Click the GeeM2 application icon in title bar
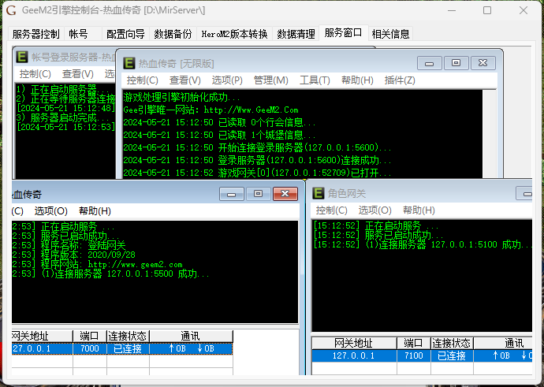The image size is (544, 387). [11, 10]
